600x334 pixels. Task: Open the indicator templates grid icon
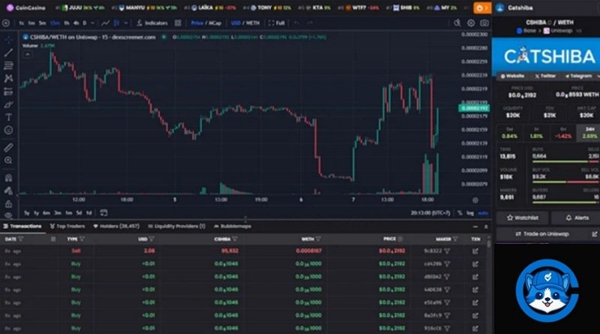(x=178, y=23)
